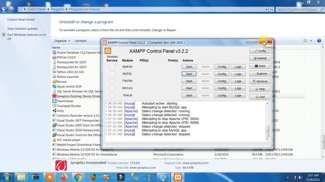The height and width of the screenshot is (182, 325).
Task: Select PDFlite 2.0.0.0 entry
Action: [66, 57]
